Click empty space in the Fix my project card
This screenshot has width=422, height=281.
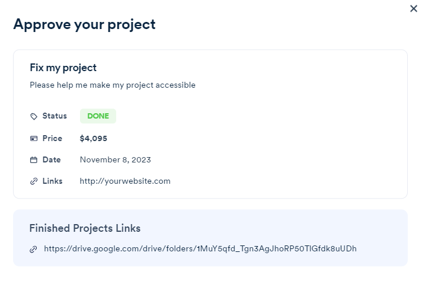pyautogui.click(x=296, y=136)
